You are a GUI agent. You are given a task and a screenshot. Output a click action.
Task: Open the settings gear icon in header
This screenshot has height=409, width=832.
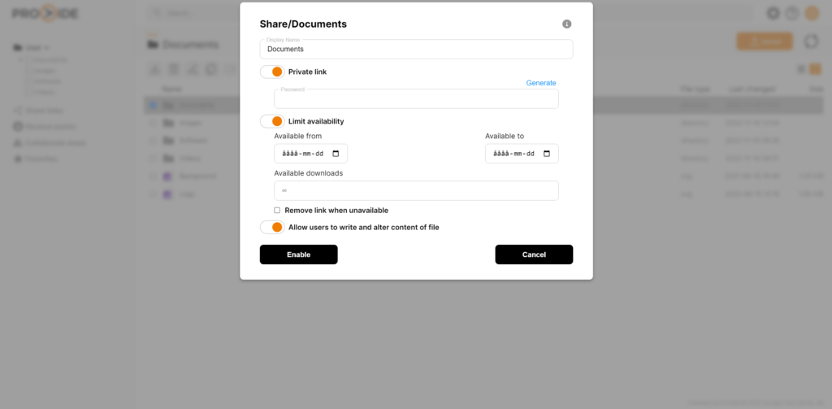click(773, 13)
